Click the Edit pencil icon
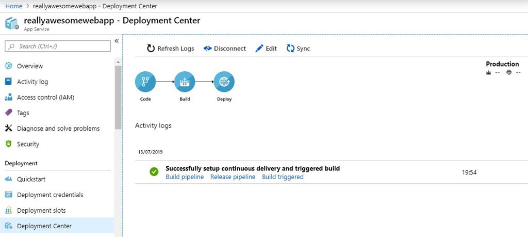 click(x=259, y=49)
